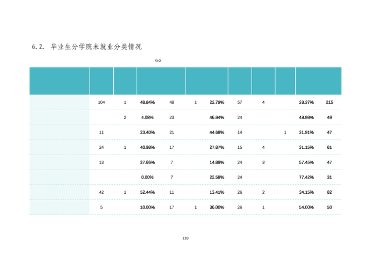Select the total value 215
Screen dimensions: 371x262
[329, 102]
